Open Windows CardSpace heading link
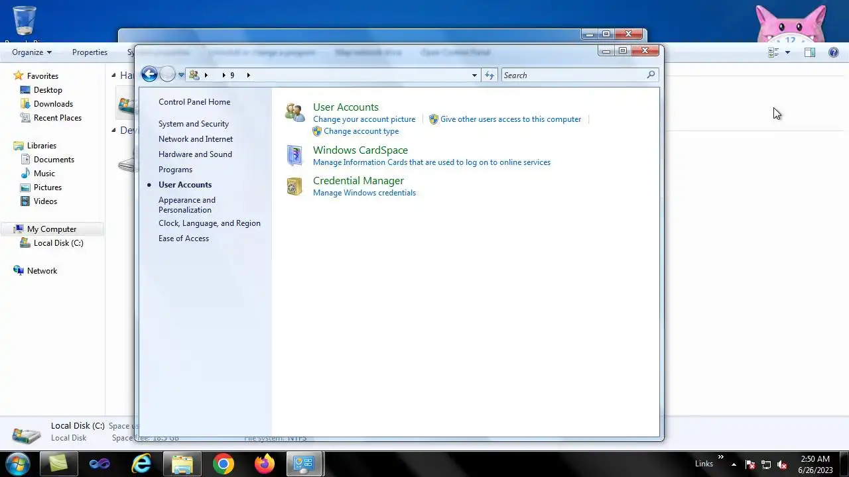 tap(360, 150)
